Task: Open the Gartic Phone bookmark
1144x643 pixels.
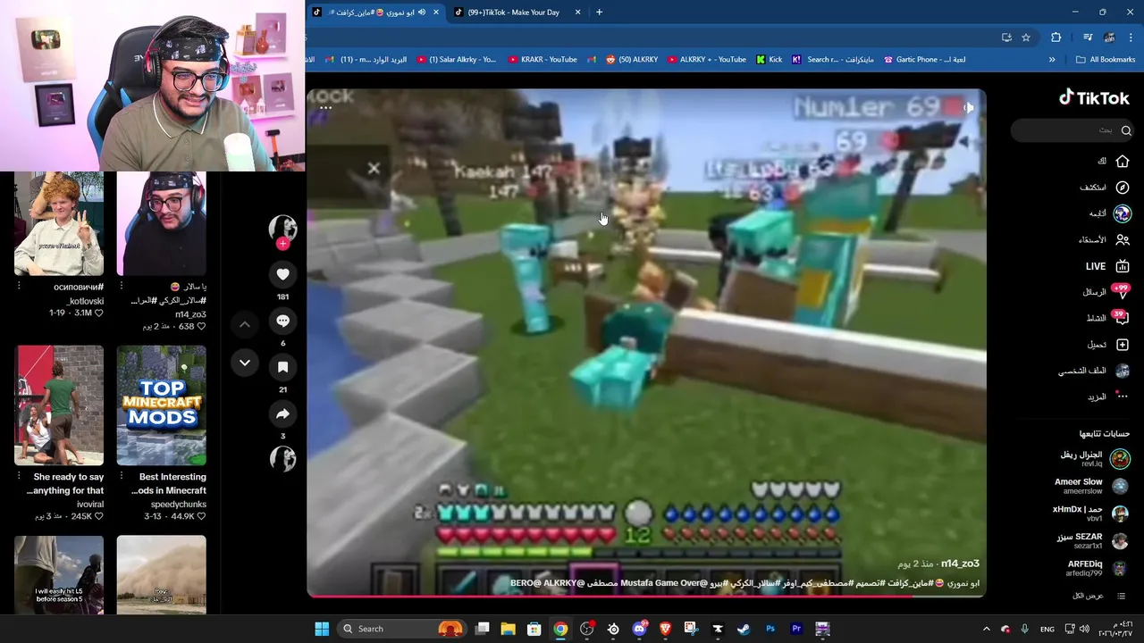Action: (924, 60)
